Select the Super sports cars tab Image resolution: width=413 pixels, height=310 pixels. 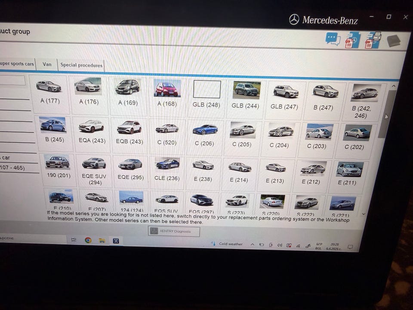17,64
